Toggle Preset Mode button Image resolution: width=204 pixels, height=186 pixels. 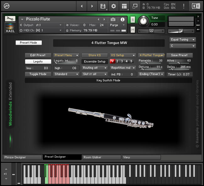[29, 43]
